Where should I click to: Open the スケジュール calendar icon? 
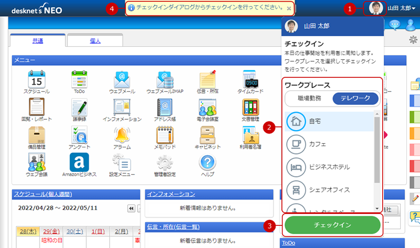(x=37, y=80)
